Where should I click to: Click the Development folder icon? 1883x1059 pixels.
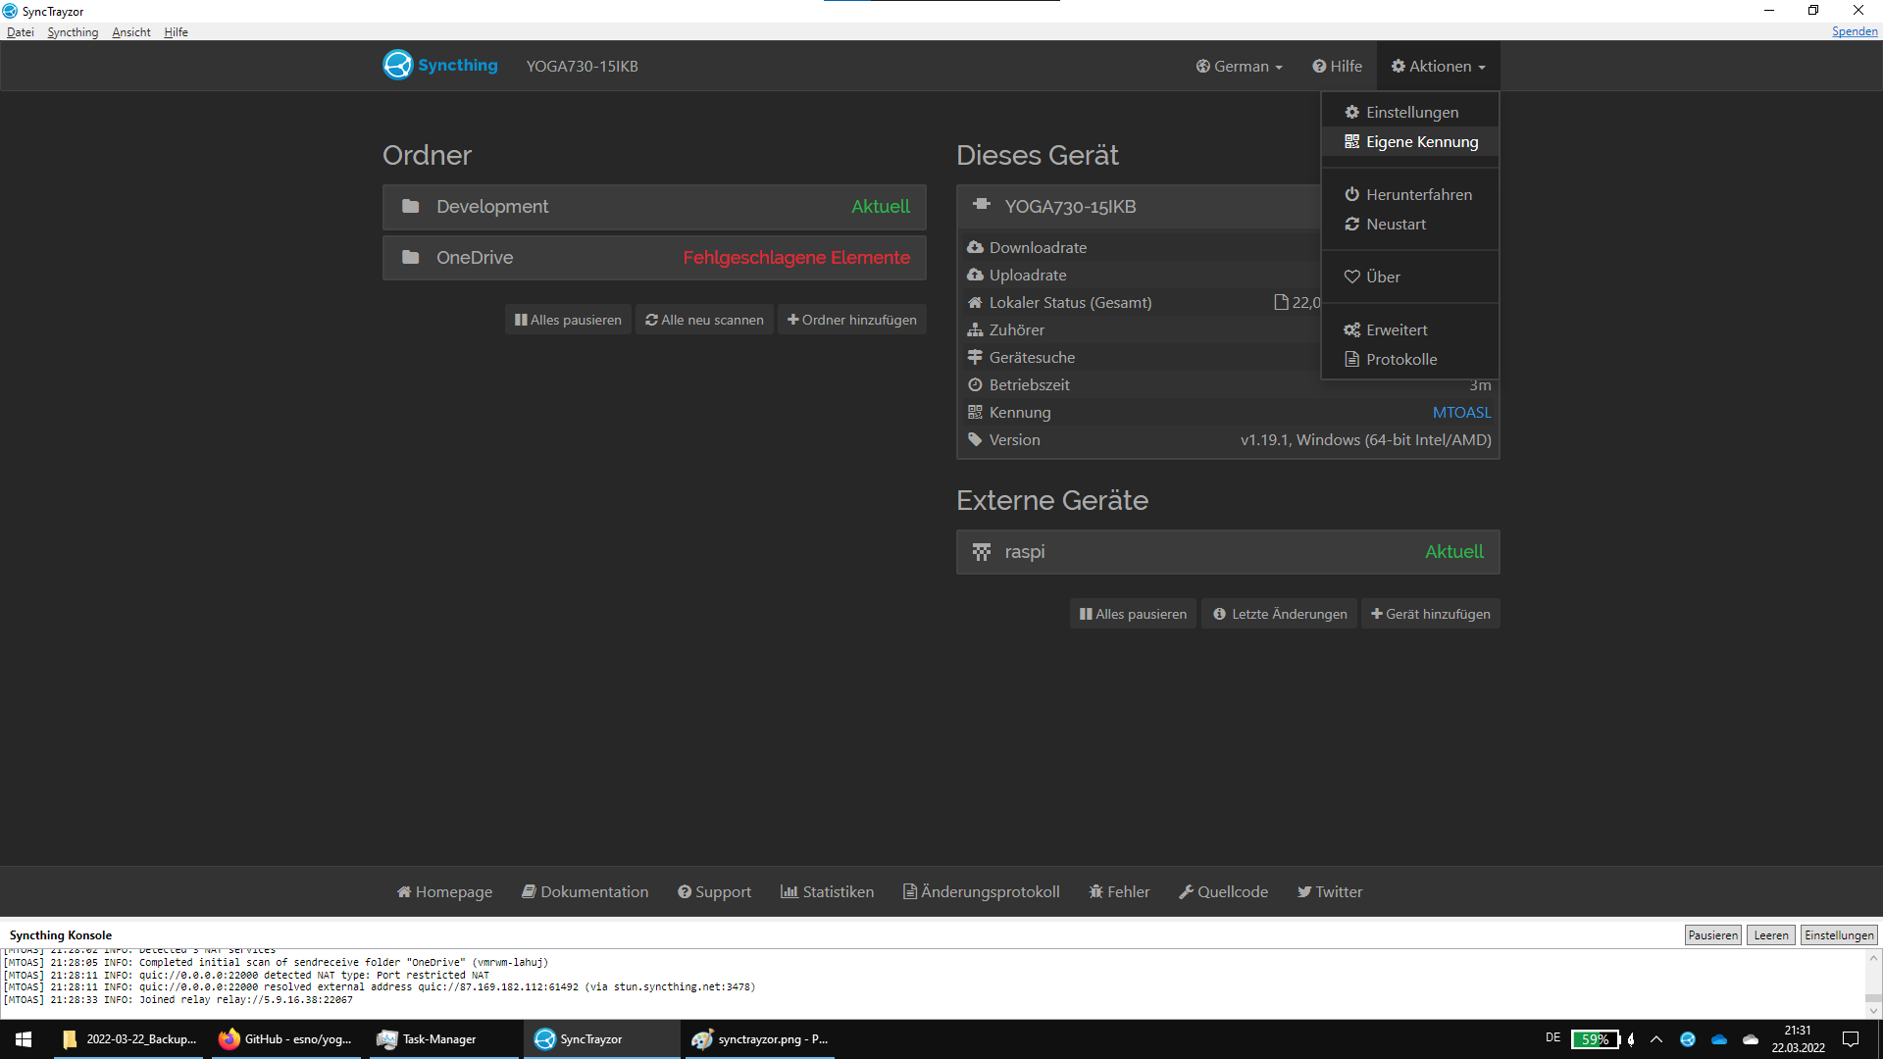point(411,206)
